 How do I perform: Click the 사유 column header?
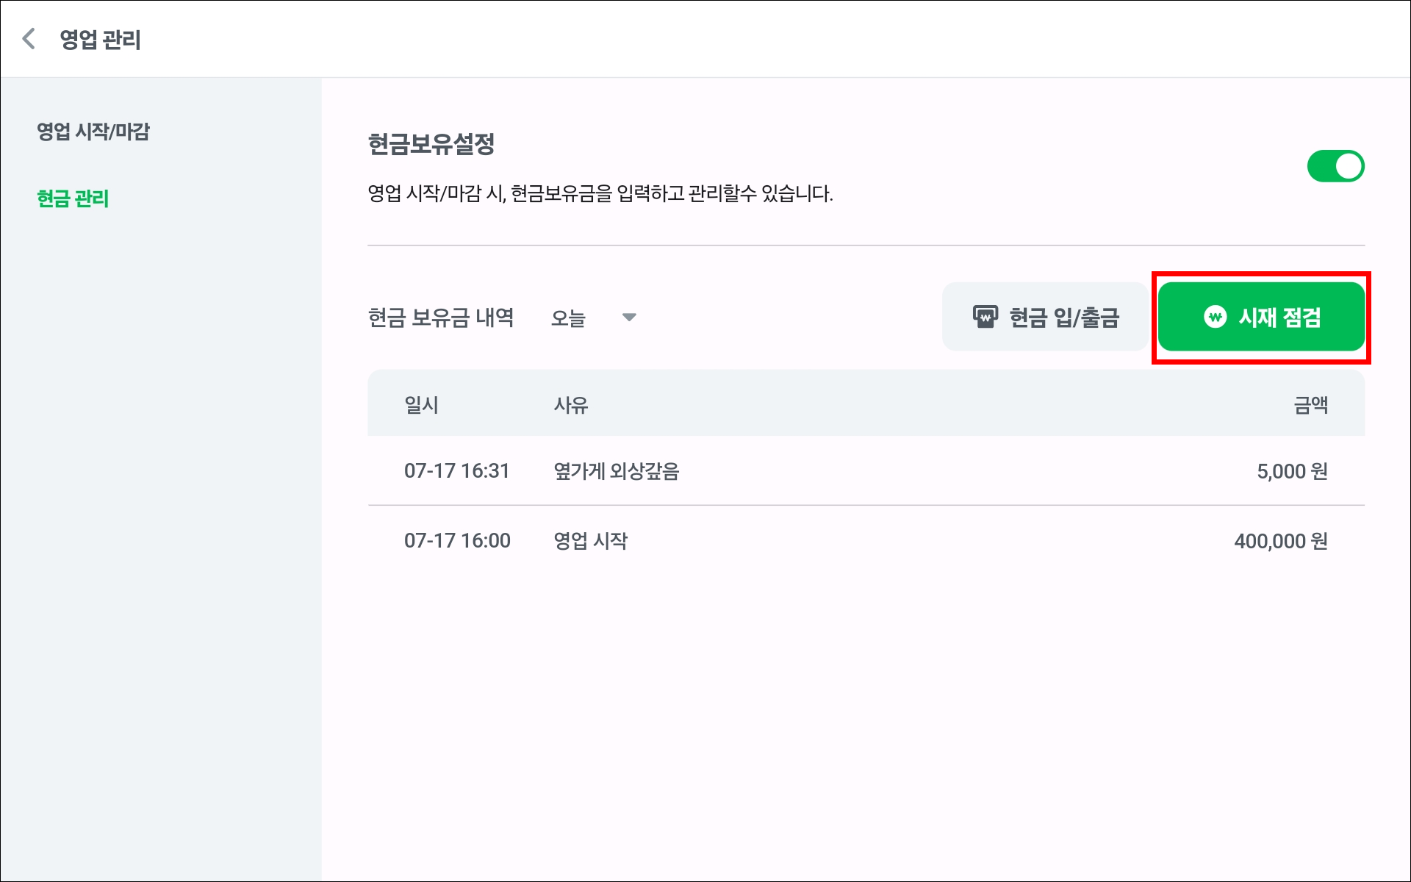[571, 405]
